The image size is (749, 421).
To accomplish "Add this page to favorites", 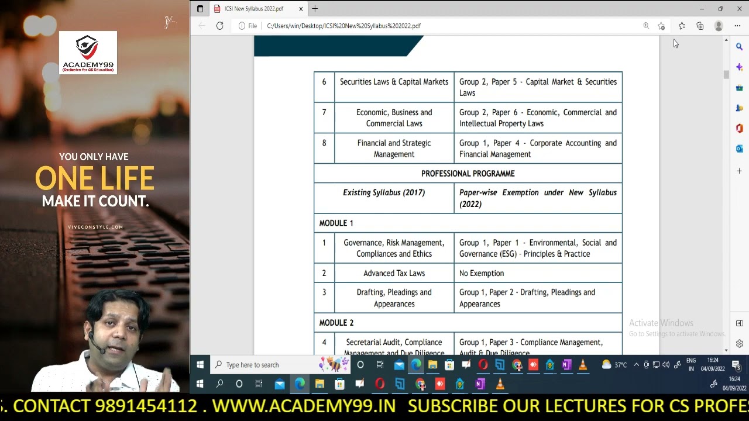I will click(x=661, y=26).
